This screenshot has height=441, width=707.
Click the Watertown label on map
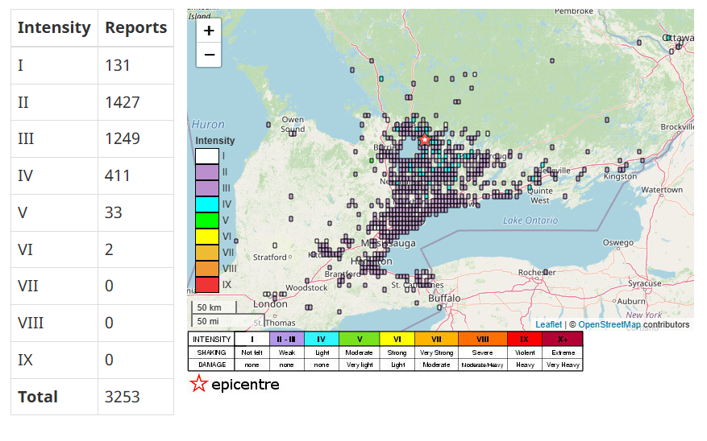point(662,190)
